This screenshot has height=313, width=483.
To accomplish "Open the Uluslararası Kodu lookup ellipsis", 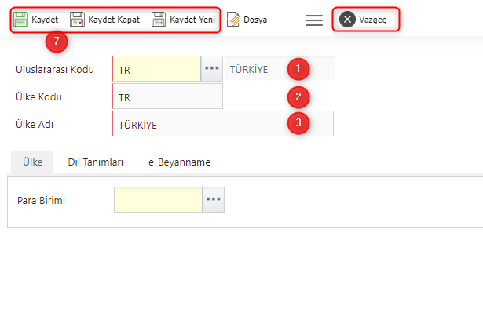I will click(x=211, y=68).
